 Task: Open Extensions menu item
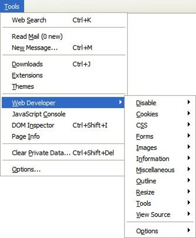tap(27, 75)
